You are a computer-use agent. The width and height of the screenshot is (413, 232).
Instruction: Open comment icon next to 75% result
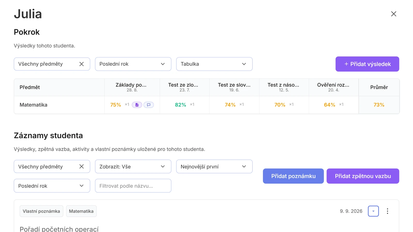pyautogui.click(x=149, y=105)
